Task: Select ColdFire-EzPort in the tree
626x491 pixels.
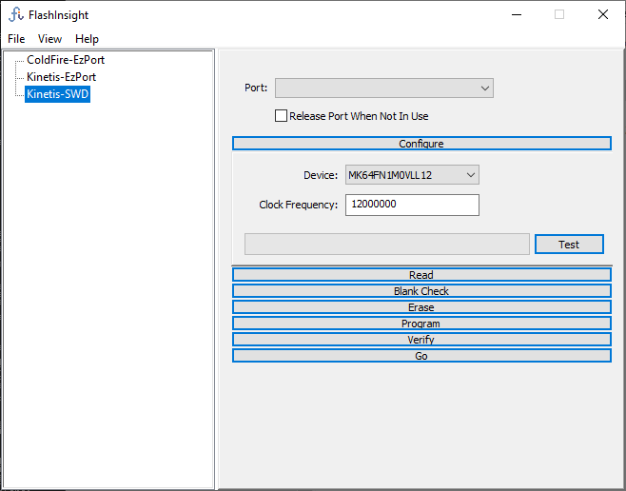Action: tap(65, 60)
